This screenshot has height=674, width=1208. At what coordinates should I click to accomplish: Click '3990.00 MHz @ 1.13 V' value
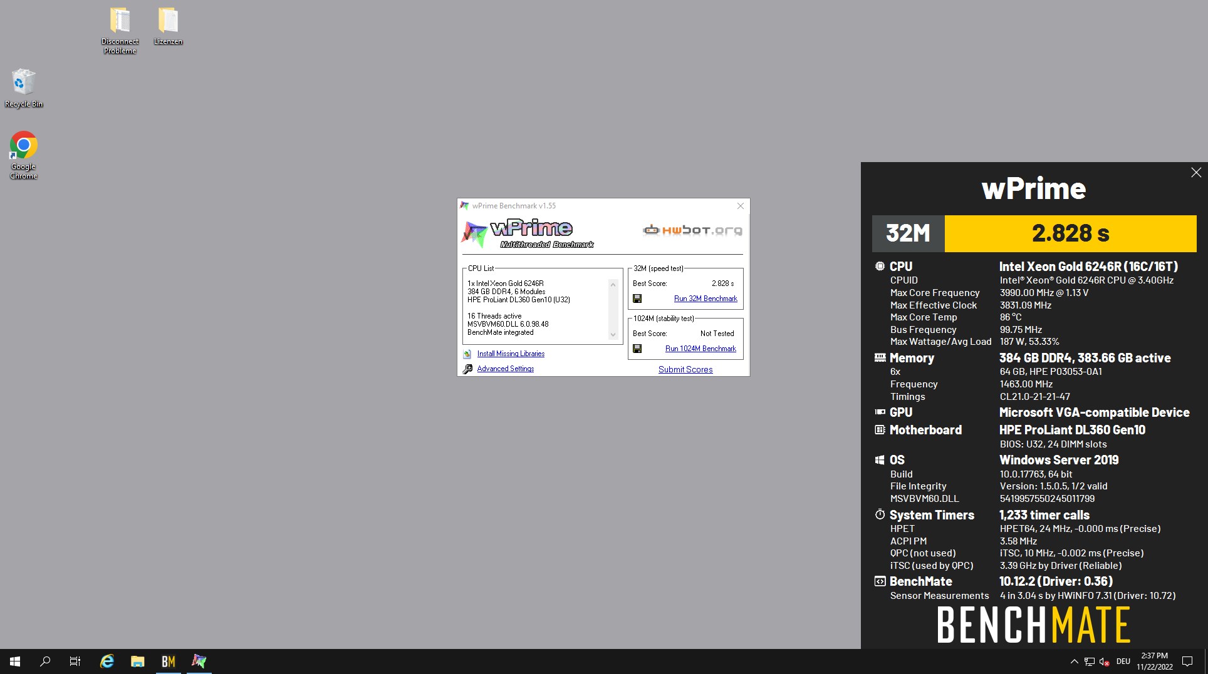coord(1044,293)
